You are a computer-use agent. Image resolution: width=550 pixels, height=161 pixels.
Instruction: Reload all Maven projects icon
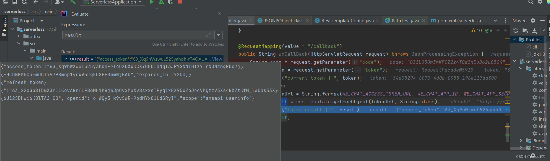pyautogui.click(x=516, y=30)
